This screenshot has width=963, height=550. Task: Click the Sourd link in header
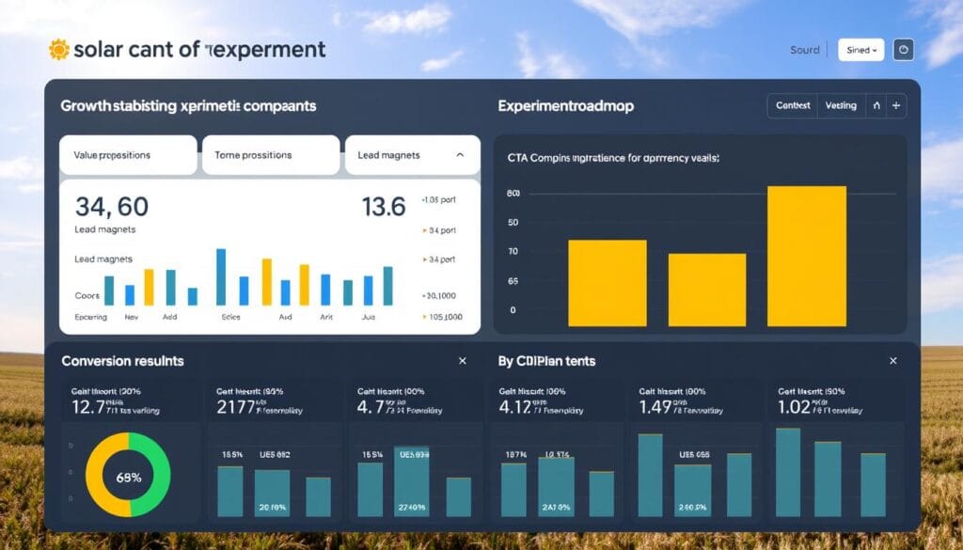(805, 50)
